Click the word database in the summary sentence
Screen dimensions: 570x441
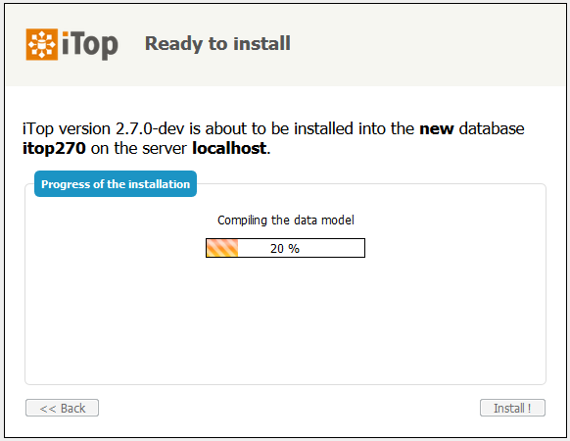coord(492,128)
